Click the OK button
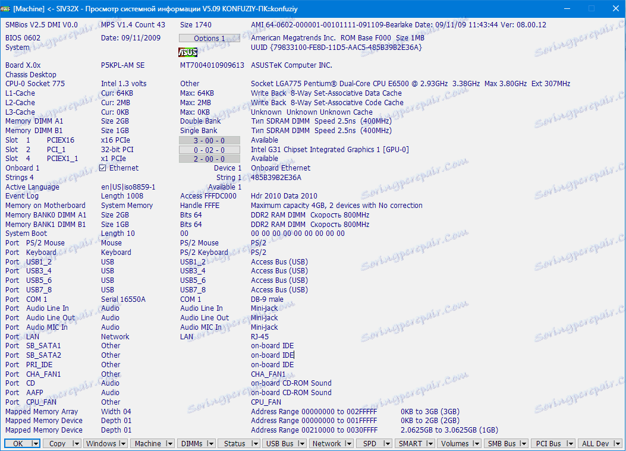The width and height of the screenshot is (626, 451). [x=18, y=443]
